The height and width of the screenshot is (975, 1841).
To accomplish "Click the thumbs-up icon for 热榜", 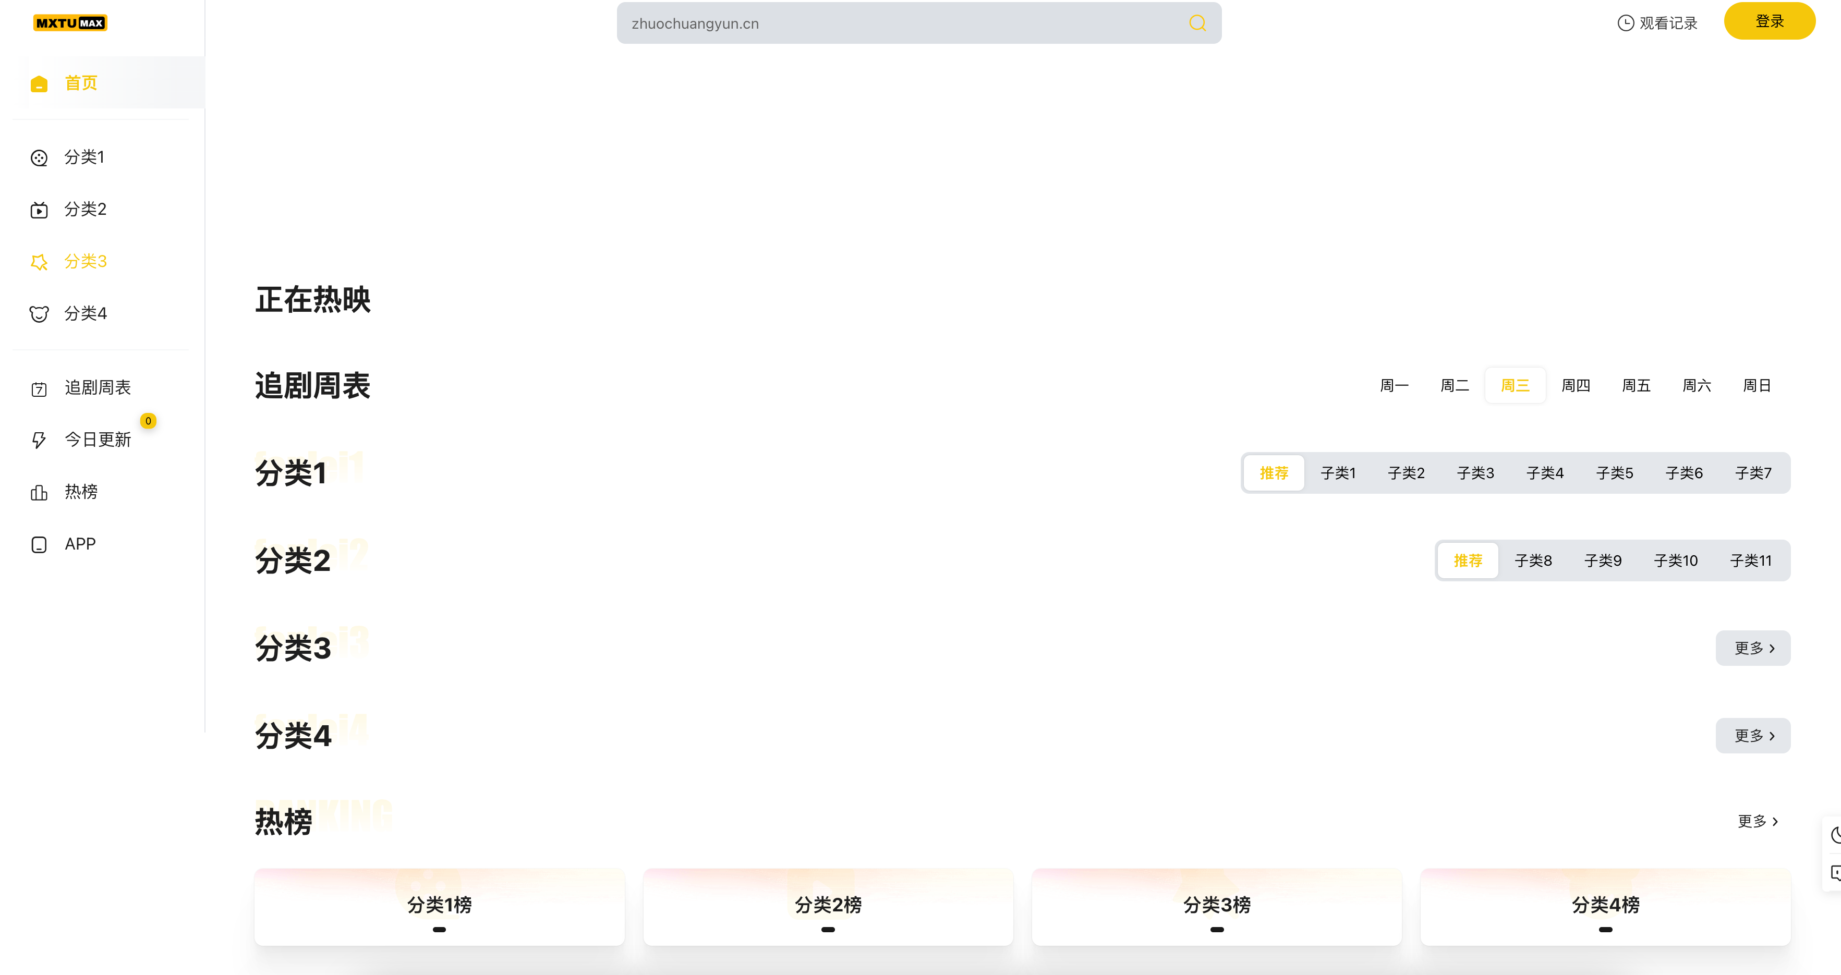I will [x=39, y=493].
